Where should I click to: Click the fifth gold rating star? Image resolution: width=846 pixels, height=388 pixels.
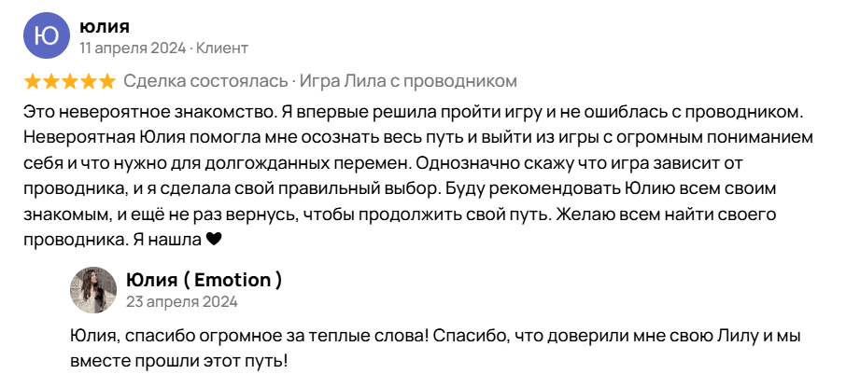point(106,81)
